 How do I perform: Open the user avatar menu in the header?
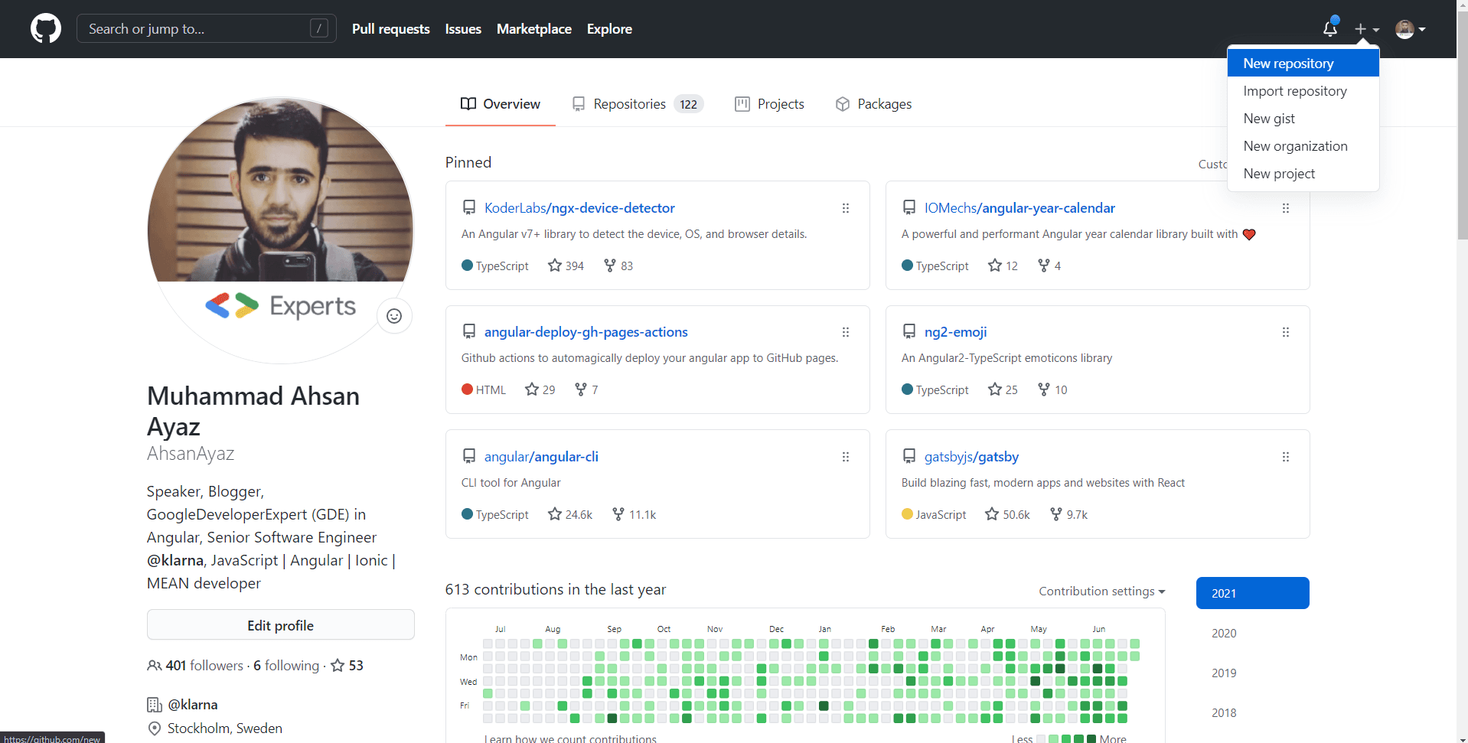point(1410,29)
